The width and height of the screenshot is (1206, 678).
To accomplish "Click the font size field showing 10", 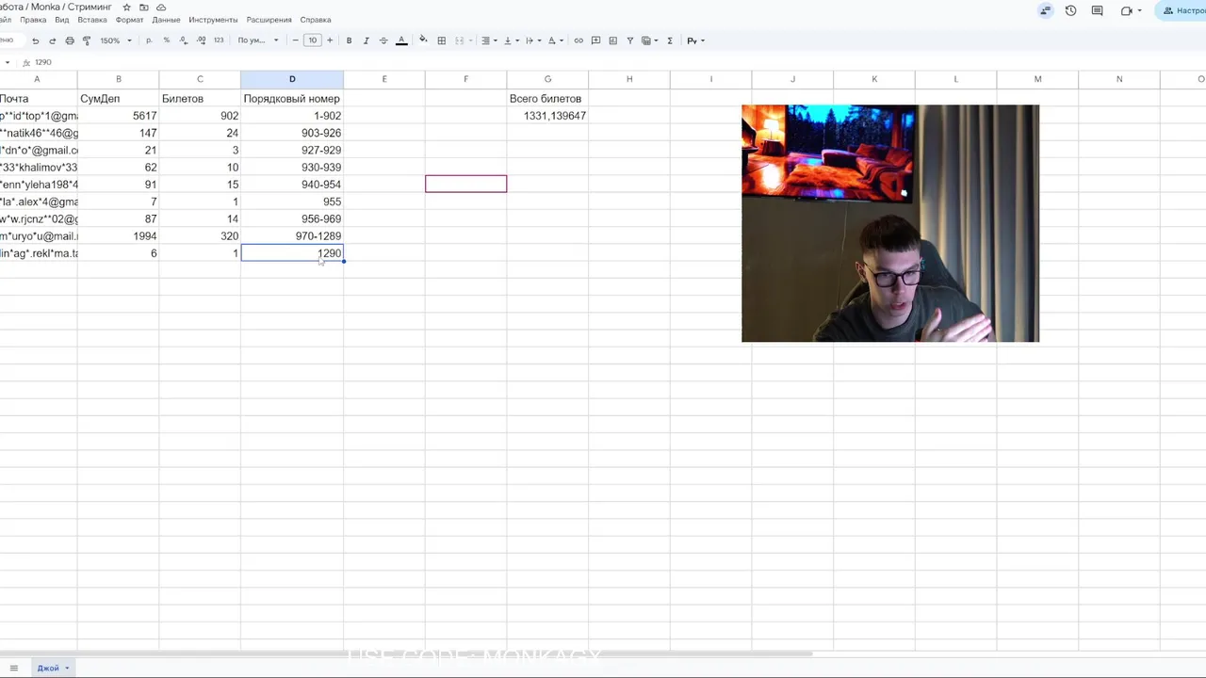I will 312,40.
